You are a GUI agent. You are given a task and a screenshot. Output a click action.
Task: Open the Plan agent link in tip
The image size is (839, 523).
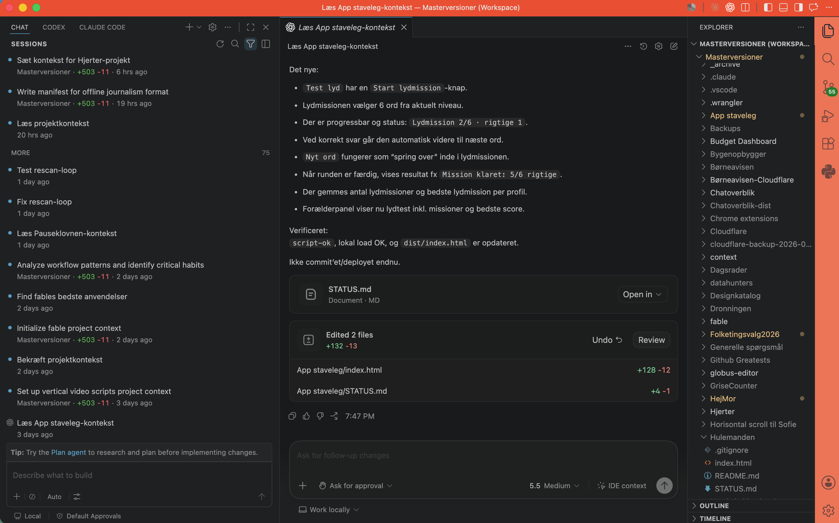(x=69, y=453)
